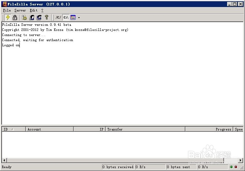Open the ? help menu
This screenshot has height=171, width=245.
tap(42, 10)
